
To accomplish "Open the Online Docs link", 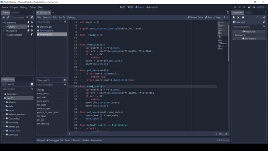I will point(195,18).
